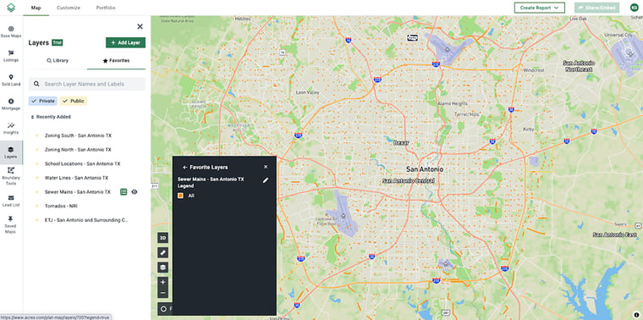Click the San Antonio Northeast map label
The image size is (643, 320).
[x=579, y=66]
